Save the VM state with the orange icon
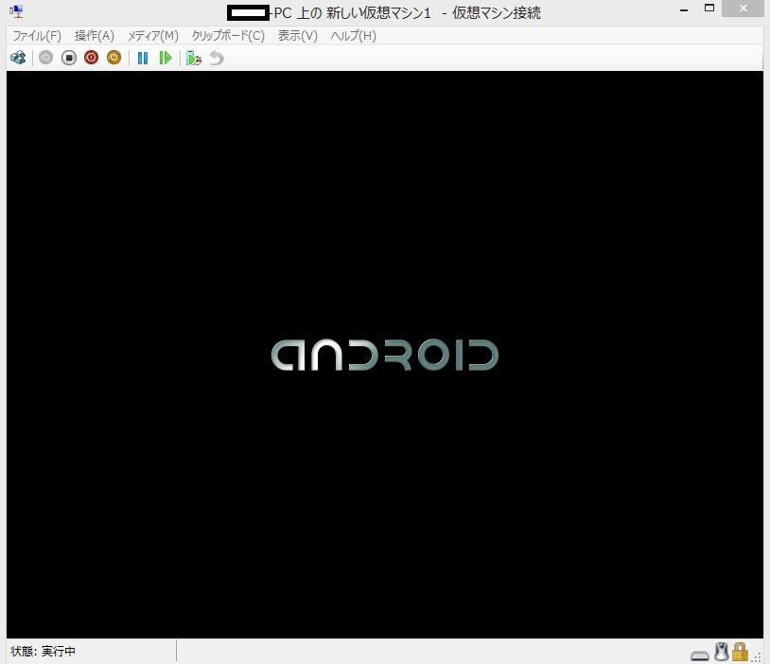Screen dimensions: 770x664 pyautogui.click(x=114, y=58)
